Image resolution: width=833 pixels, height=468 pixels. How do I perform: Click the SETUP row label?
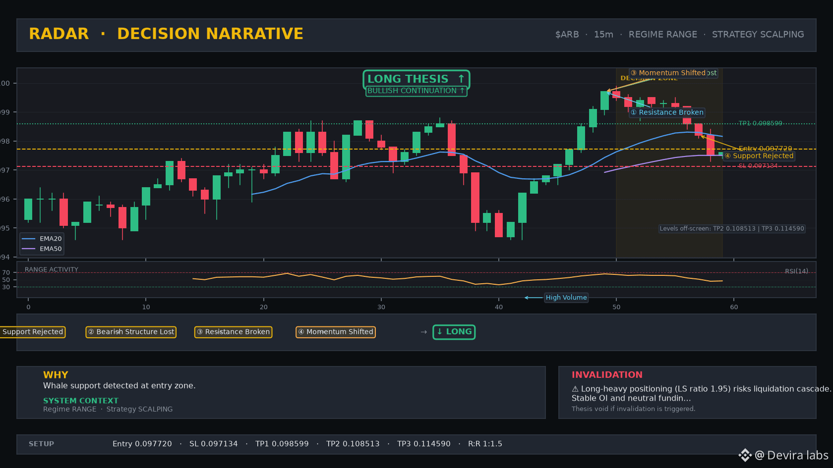[41, 444]
